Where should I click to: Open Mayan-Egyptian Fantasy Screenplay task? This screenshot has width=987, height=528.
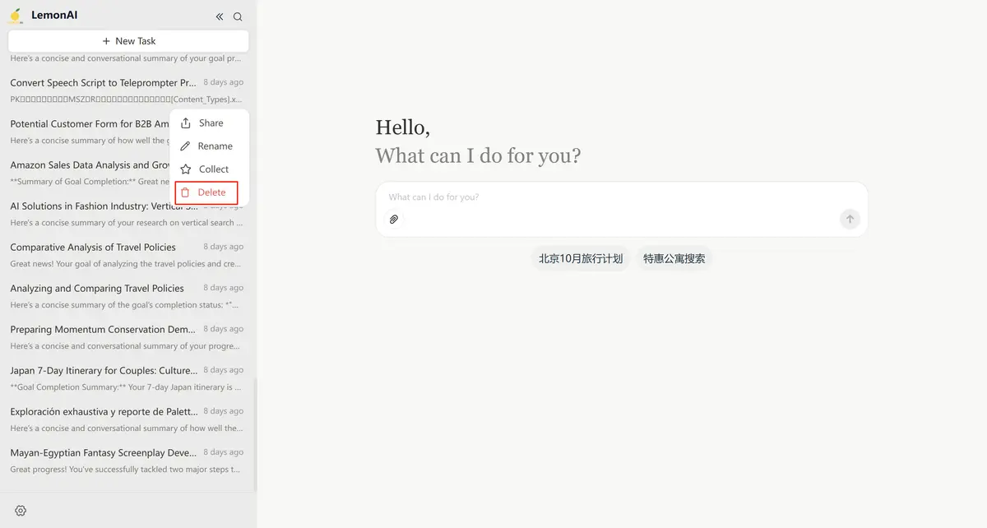104,453
